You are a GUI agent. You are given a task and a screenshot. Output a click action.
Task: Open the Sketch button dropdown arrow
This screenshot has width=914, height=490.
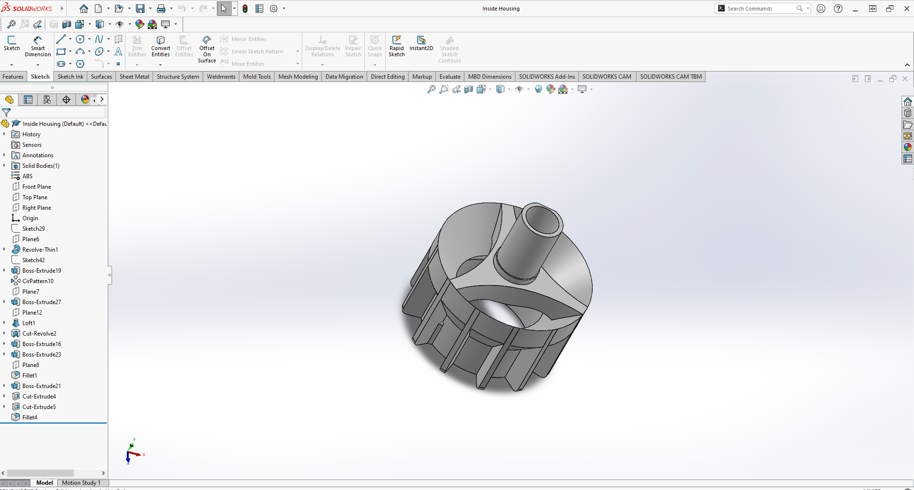[x=12, y=65]
